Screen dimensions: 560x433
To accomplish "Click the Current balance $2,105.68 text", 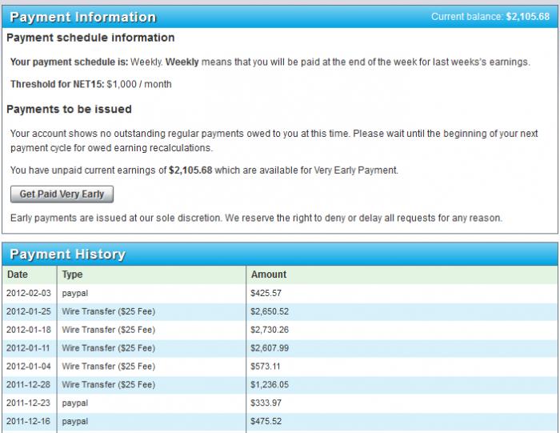I will click(490, 17).
